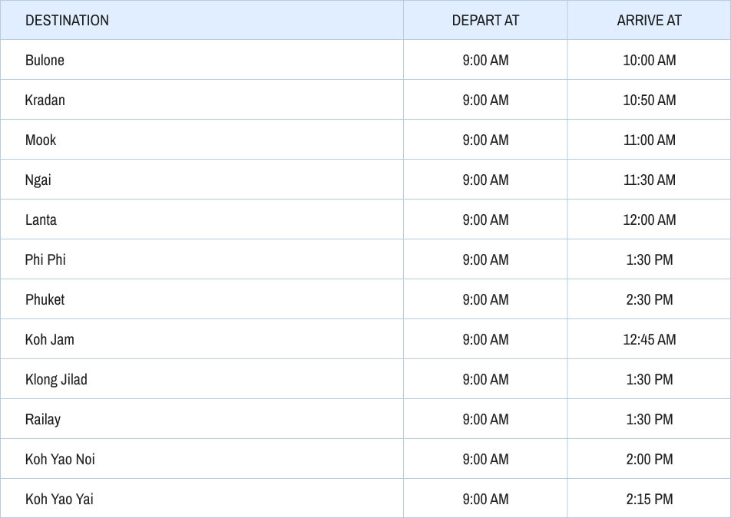Click the 2:30 PM Phuket arrival time
This screenshot has height=518, width=731.
tap(650, 299)
